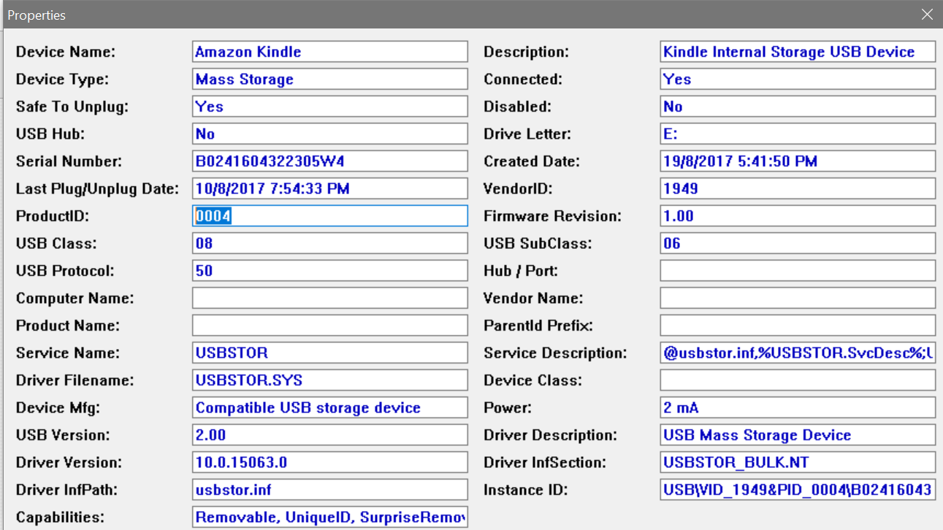The height and width of the screenshot is (530, 943).
Task: Click the Firmware Revision field showing 1.00
Action: coord(798,216)
